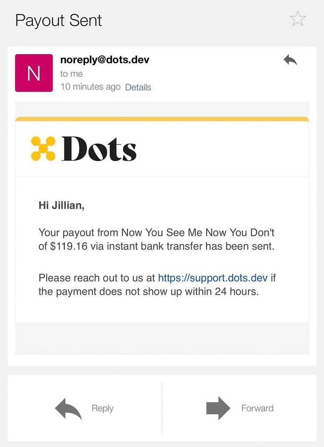324x447 pixels.
Task: Select the Payout Sent subject title
Action: click(x=58, y=21)
